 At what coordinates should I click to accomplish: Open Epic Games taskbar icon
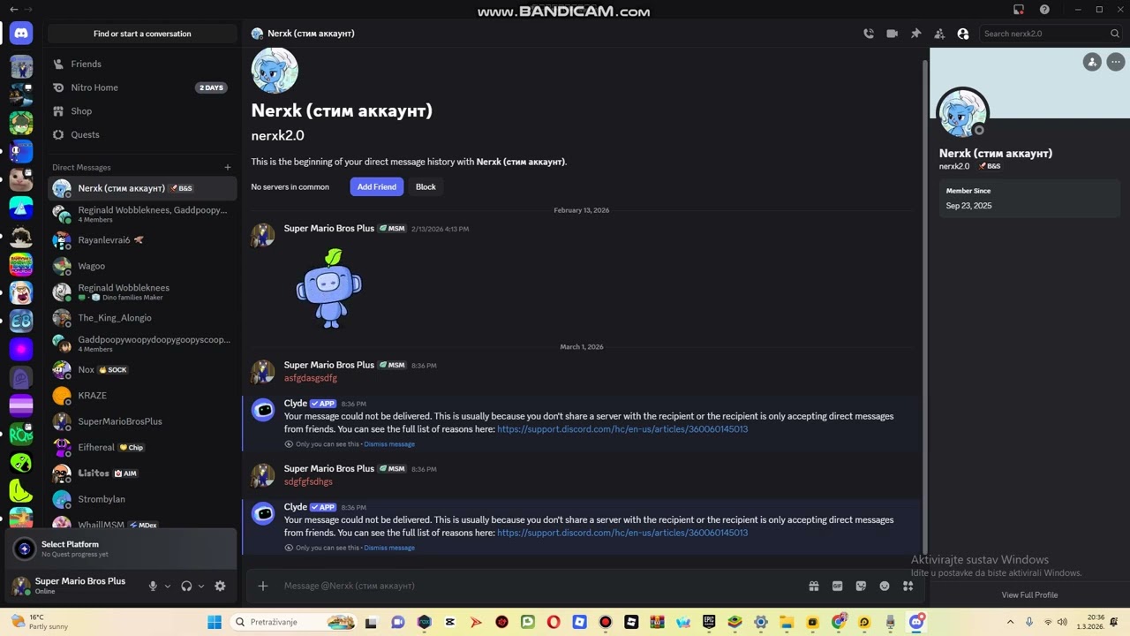coord(709,622)
